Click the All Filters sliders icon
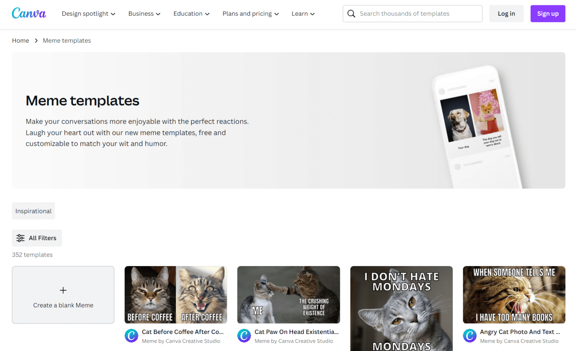This screenshot has height=351, width=576. tap(21, 238)
